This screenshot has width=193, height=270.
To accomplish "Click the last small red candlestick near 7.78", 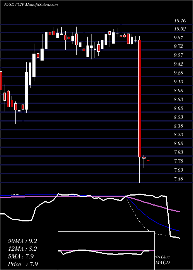I will point(148,160).
